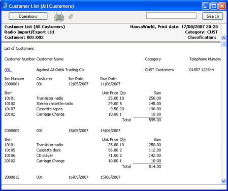The height and width of the screenshot is (191, 228).
Task: Click due date 11/06/2007
Action: point(110,84)
